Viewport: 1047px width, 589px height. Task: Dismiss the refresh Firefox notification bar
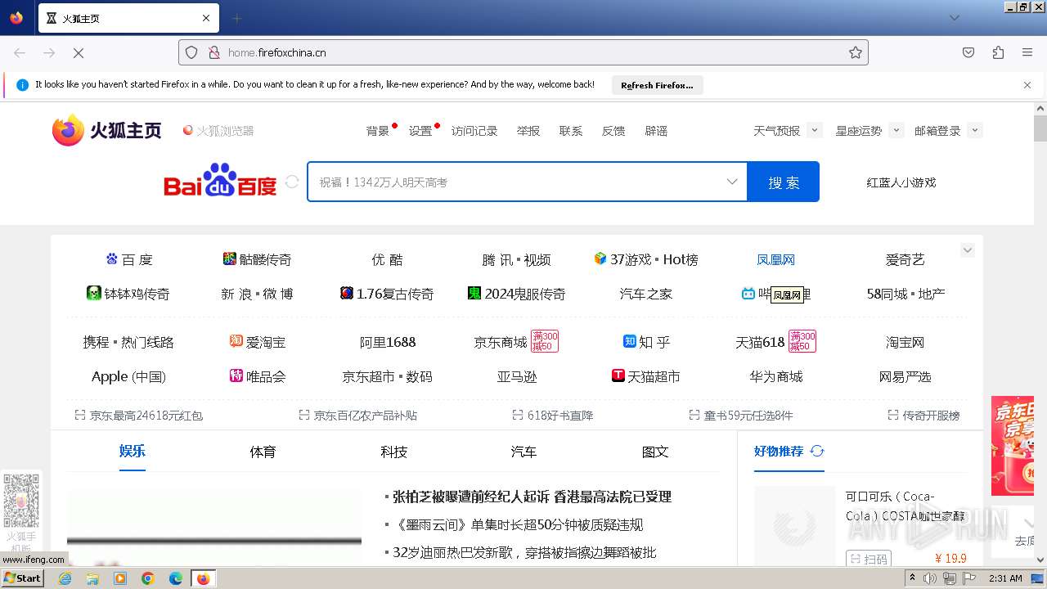(1027, 84)
